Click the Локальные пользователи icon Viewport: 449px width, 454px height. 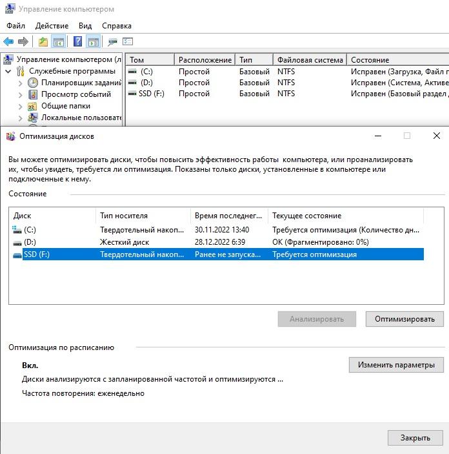pos(33,118)
